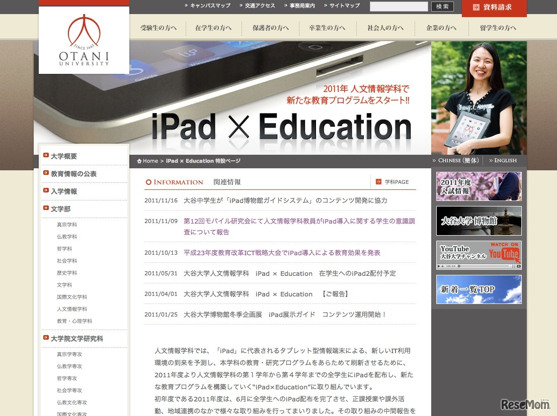Click the Otani University logo
Viewport: 557px width, 416px height.
[x=84, y=40]
